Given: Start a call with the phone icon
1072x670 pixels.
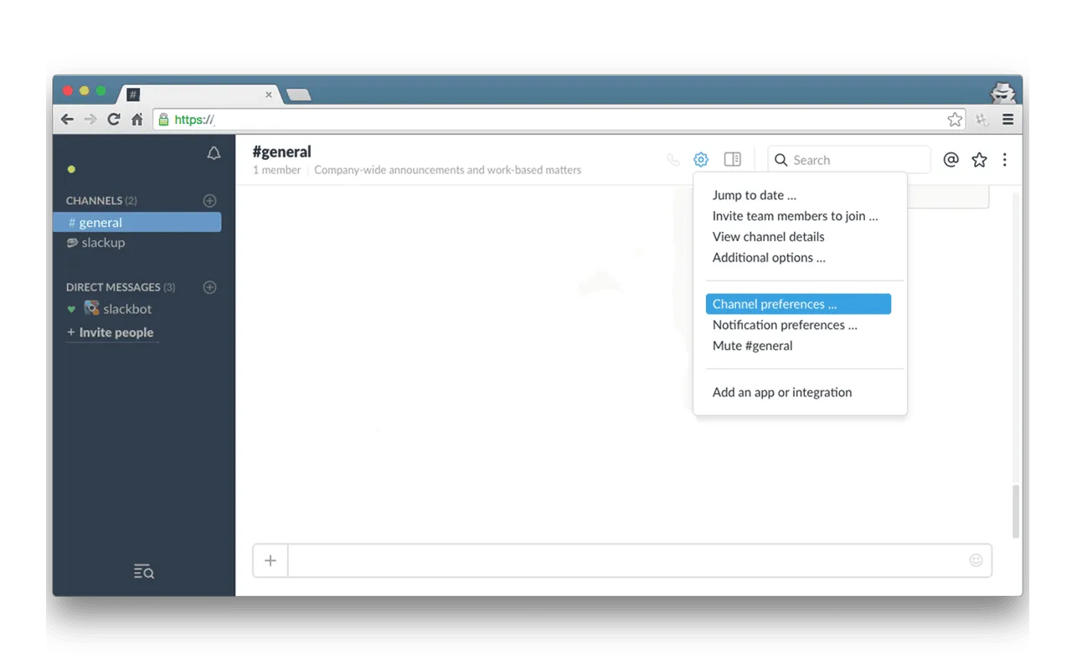Looking at the screenshot, I should click(673, 160).
